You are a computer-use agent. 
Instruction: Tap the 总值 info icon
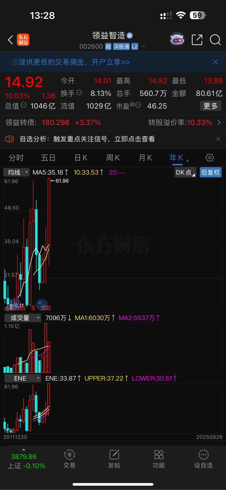[x=24, y=105]
